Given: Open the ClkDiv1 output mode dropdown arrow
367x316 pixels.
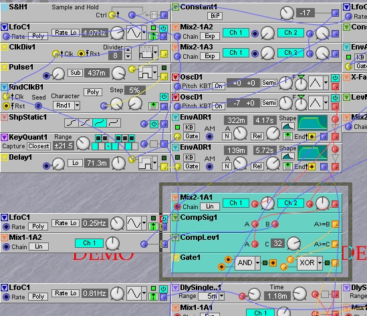Looking at the screenshot, I should (x=155, y=52).
